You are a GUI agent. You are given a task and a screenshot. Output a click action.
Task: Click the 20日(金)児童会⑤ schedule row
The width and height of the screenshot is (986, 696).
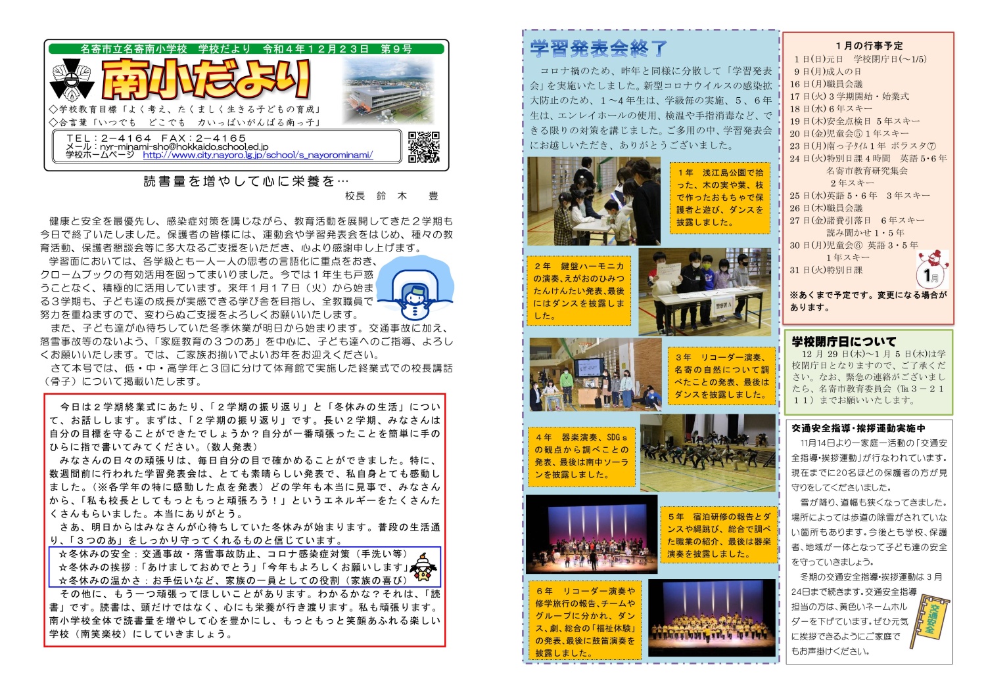850,133
